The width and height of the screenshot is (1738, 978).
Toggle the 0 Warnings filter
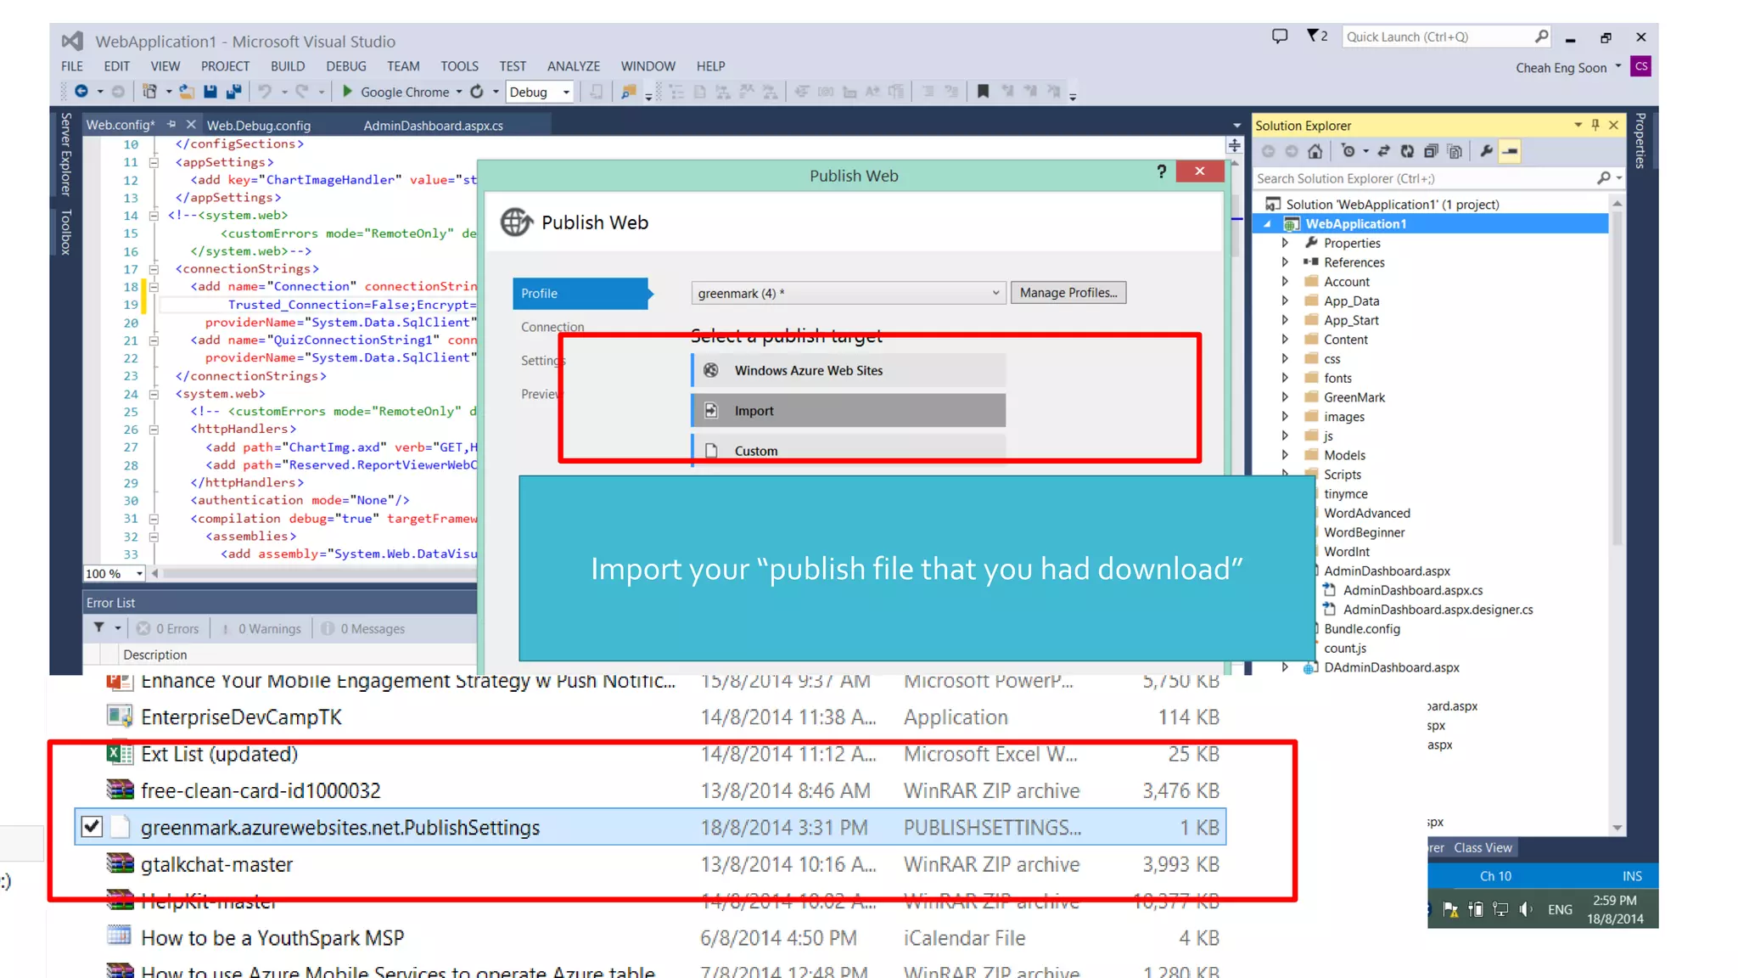[261, 628]
